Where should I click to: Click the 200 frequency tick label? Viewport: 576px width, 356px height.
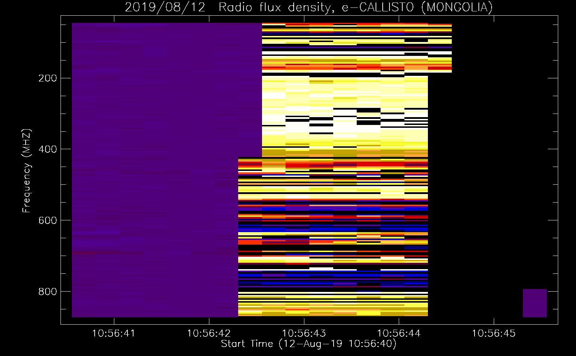click(x=48, y=78)
